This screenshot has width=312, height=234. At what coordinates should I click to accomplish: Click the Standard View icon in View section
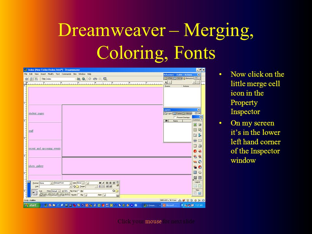[195, 193]
